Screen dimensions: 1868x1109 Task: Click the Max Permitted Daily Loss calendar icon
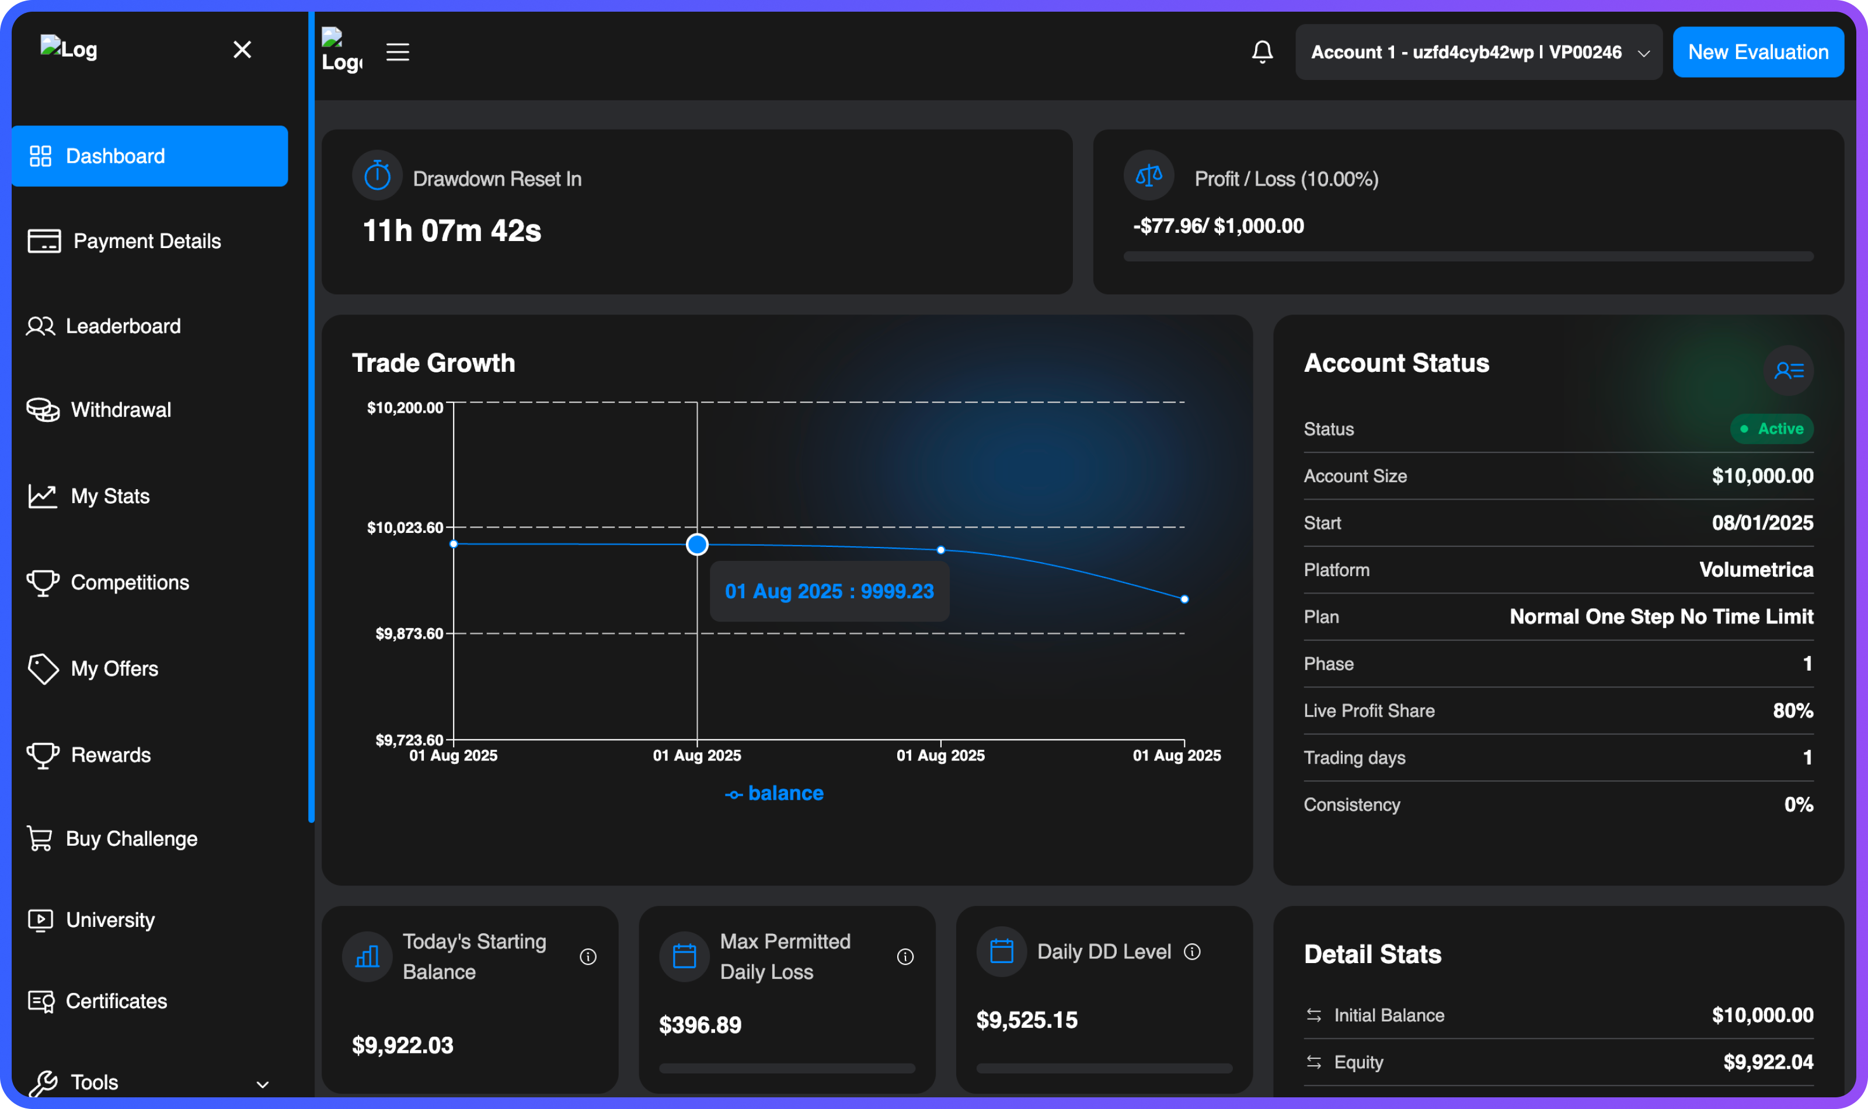click(x=684, y=955)
